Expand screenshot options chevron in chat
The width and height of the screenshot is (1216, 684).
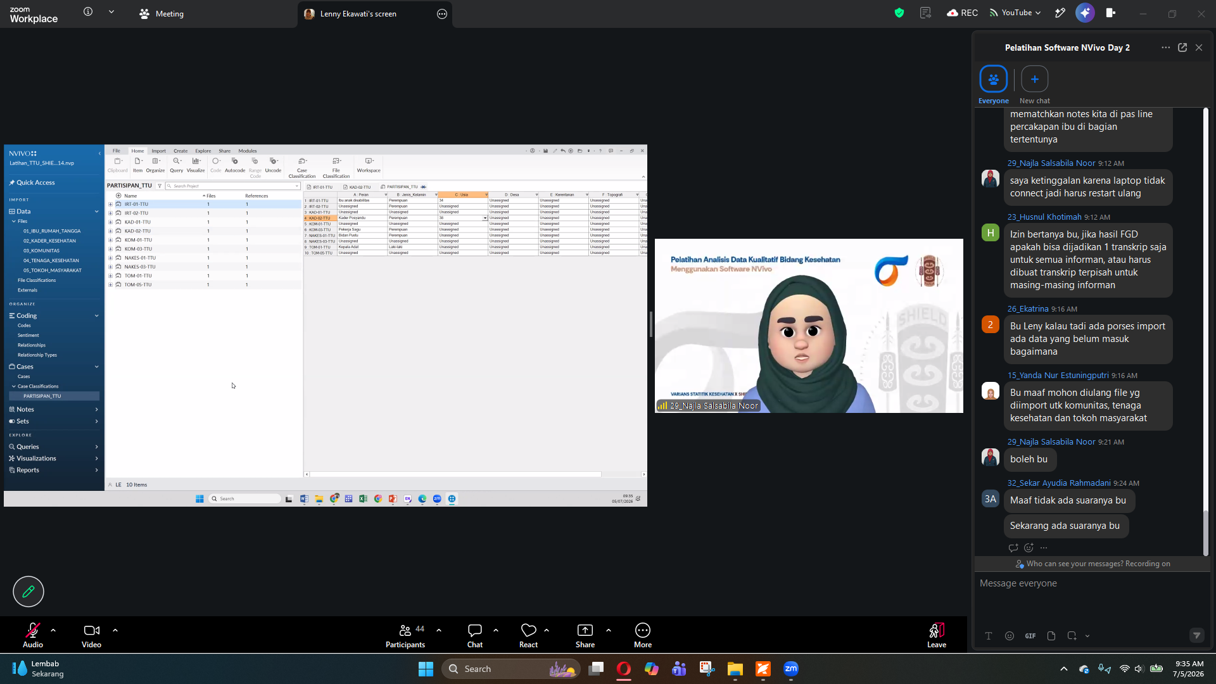pos(1087,636)
